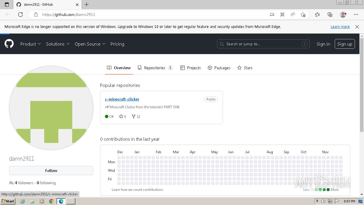This screenshot has height=205, width=364.
Task: Dismiss the Edge unsupported notification bar
Action: [357, 26]
